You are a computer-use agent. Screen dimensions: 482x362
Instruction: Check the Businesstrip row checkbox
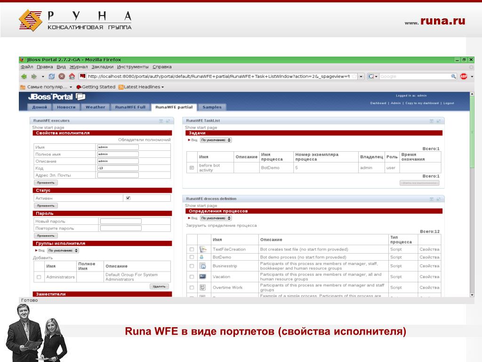tap(192, 266)
